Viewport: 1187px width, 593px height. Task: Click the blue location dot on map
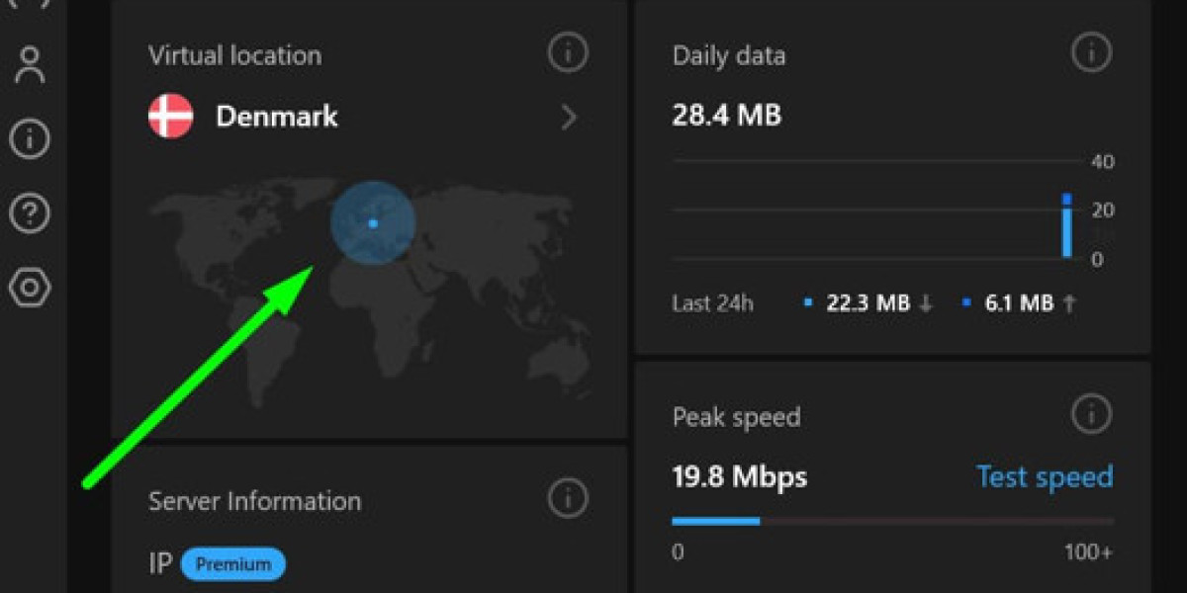pyautogui.click(x=373, y=223)
